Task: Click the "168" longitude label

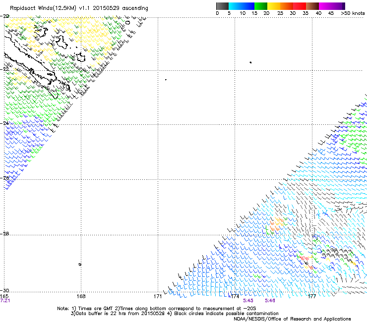Action: pos(81,296)
